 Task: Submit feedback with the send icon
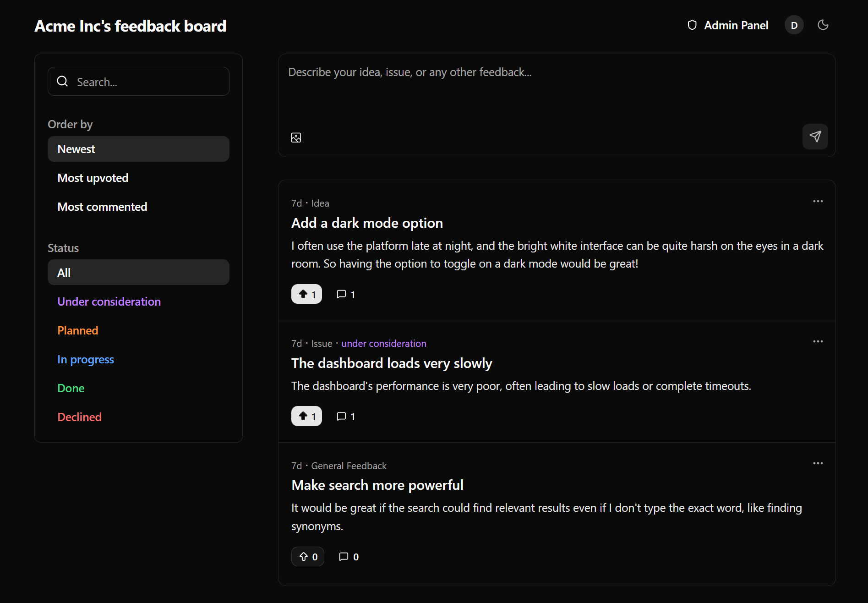(x=815, y=136)
